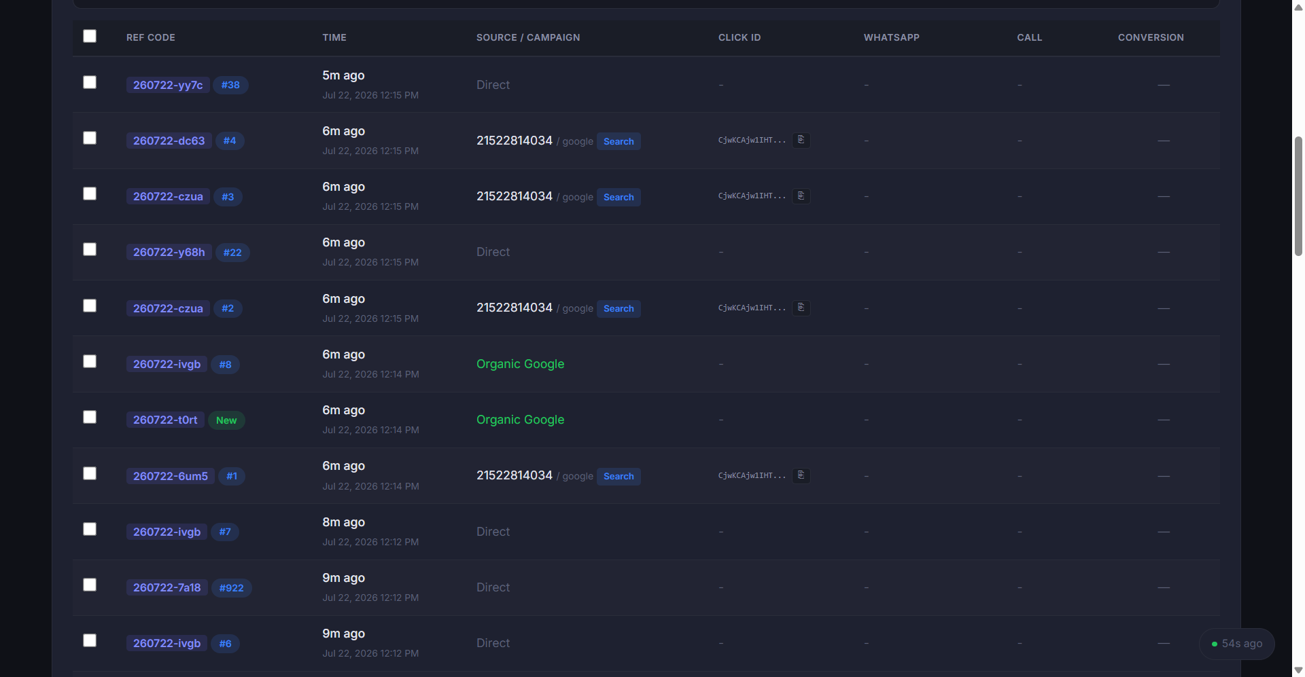Click Search tag in 260722-dc63 row
Viewport: 1305px width, 677px height.
(619, 141)
